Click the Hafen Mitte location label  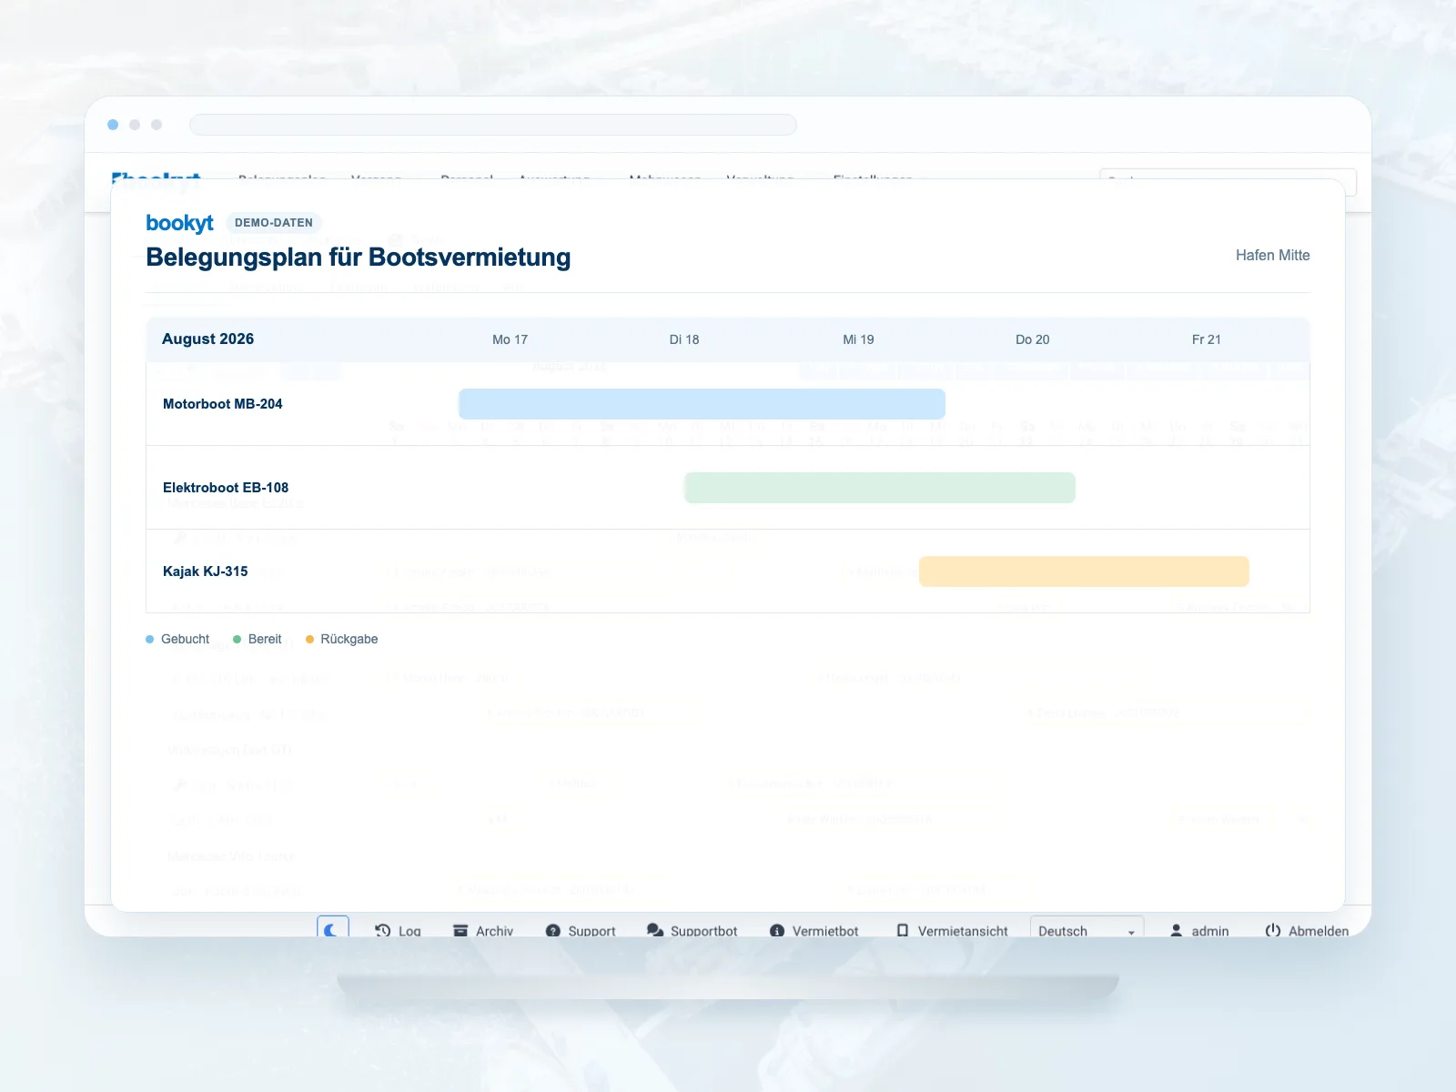[x=1272, y=256]
